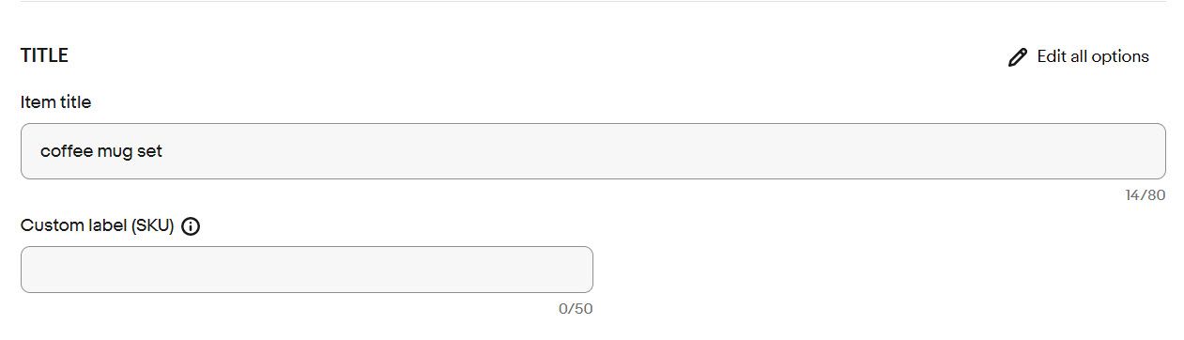Open the Custom label (SKU) info icon

[191, 226]
